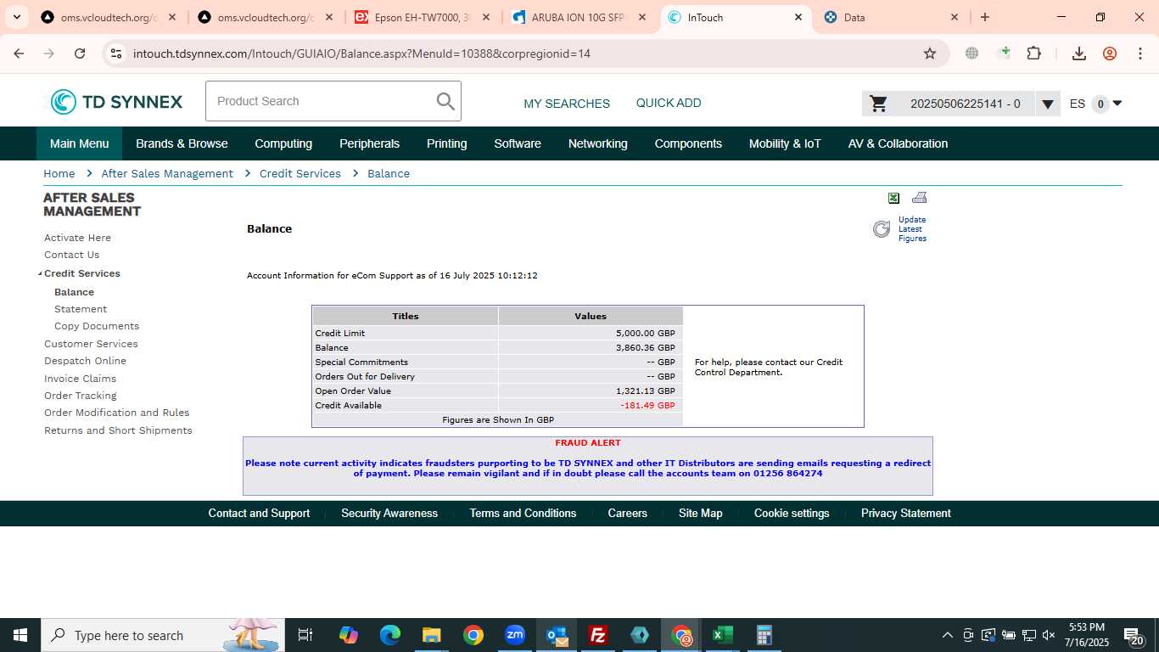Click the TD SYNNEX logo
The height and width of the screenshot is (652, 1159).
coord(116,102)
